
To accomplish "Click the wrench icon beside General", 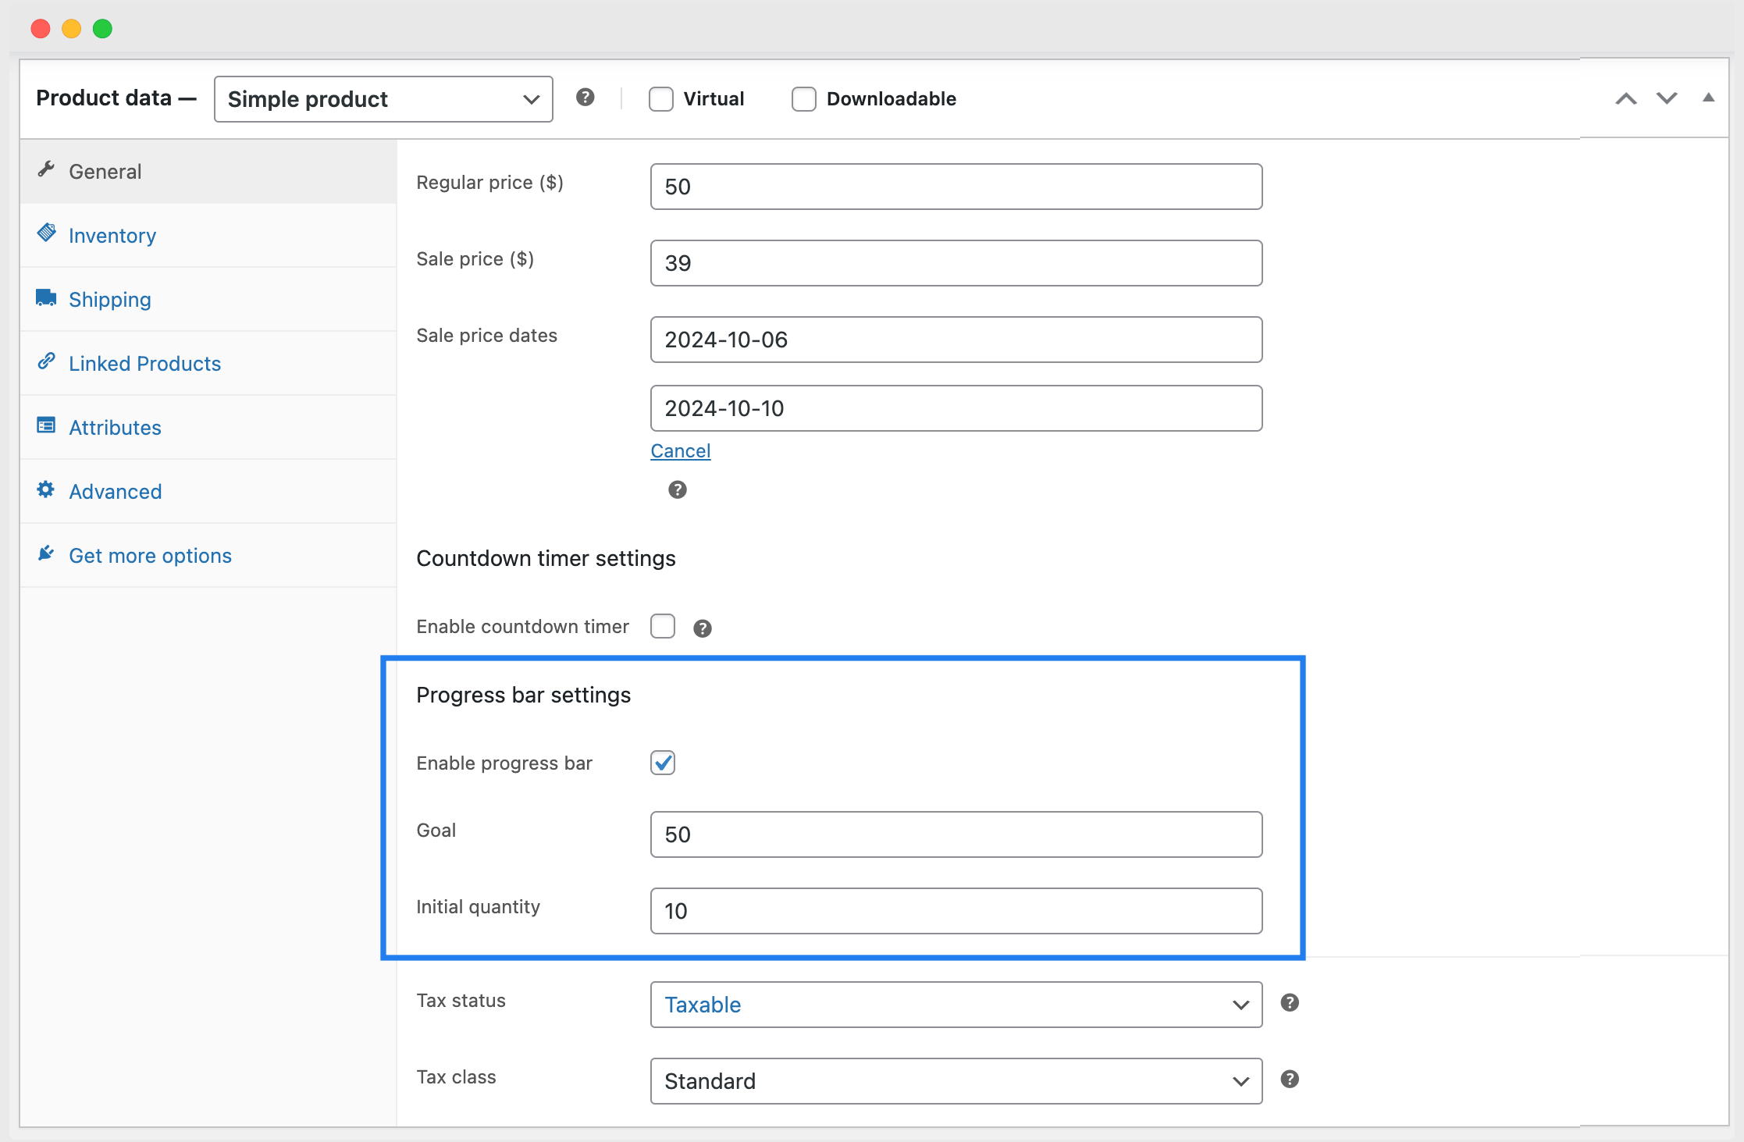I will click(47, 169).
